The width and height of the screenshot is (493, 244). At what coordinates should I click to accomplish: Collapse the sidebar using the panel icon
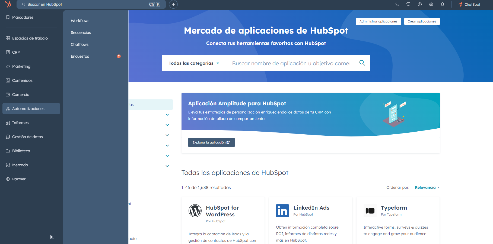pos(52,237)
